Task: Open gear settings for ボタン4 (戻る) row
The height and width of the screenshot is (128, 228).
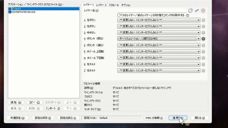Action: click(203, 39)
